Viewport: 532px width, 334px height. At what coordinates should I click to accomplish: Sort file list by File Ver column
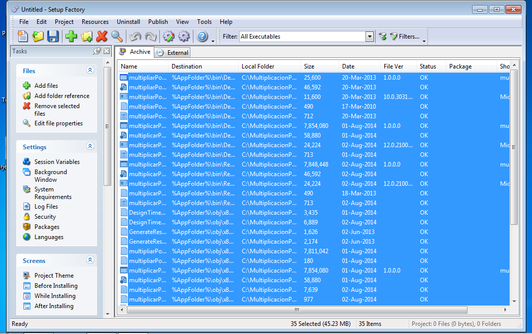(398, 66)
